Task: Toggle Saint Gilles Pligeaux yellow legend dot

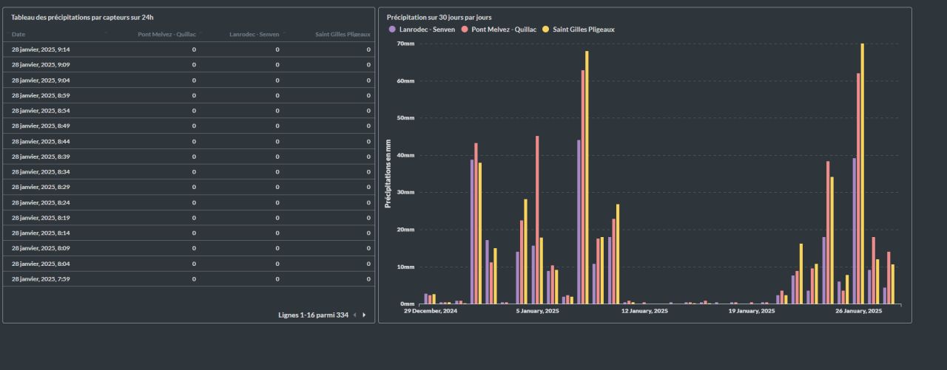Action: point(547,30)
